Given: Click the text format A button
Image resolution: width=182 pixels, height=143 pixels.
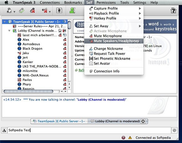Looking at the screenshot, I should click(4, 130).
